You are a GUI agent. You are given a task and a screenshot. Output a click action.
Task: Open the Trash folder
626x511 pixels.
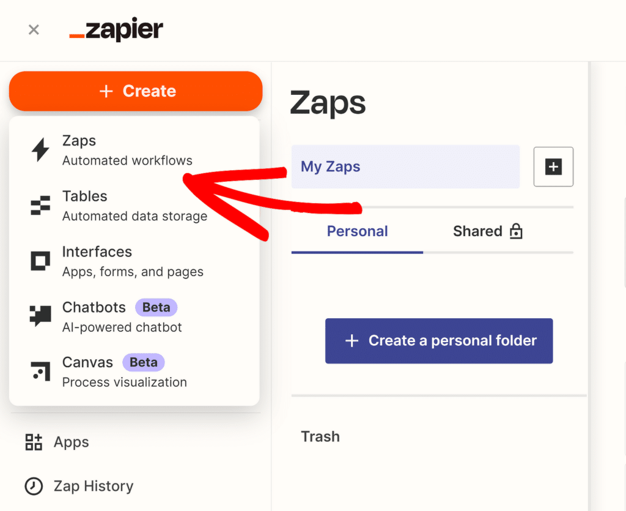point(320,436)
